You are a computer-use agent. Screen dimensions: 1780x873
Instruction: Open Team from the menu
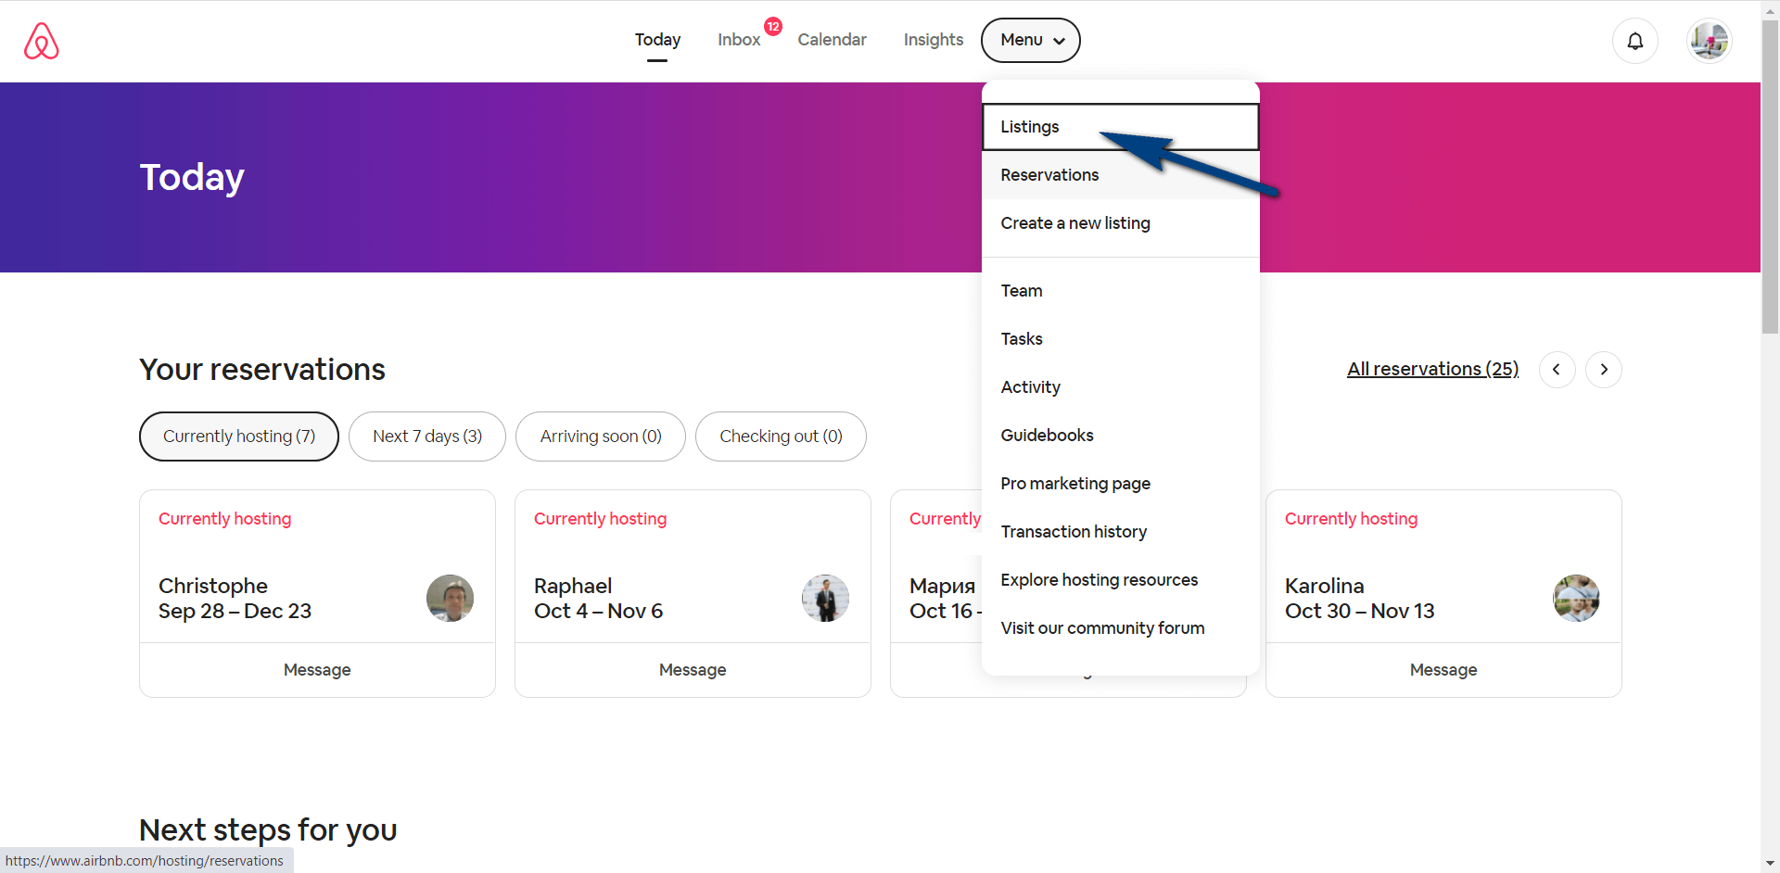pos(1121,291)
